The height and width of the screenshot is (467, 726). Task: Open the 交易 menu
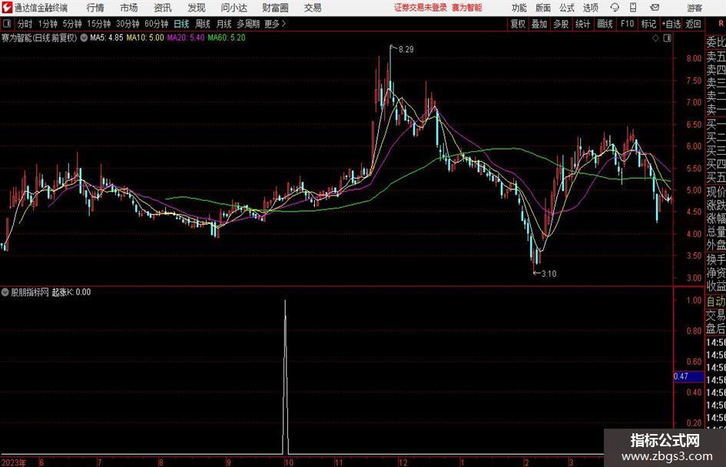tap(313, 8)
